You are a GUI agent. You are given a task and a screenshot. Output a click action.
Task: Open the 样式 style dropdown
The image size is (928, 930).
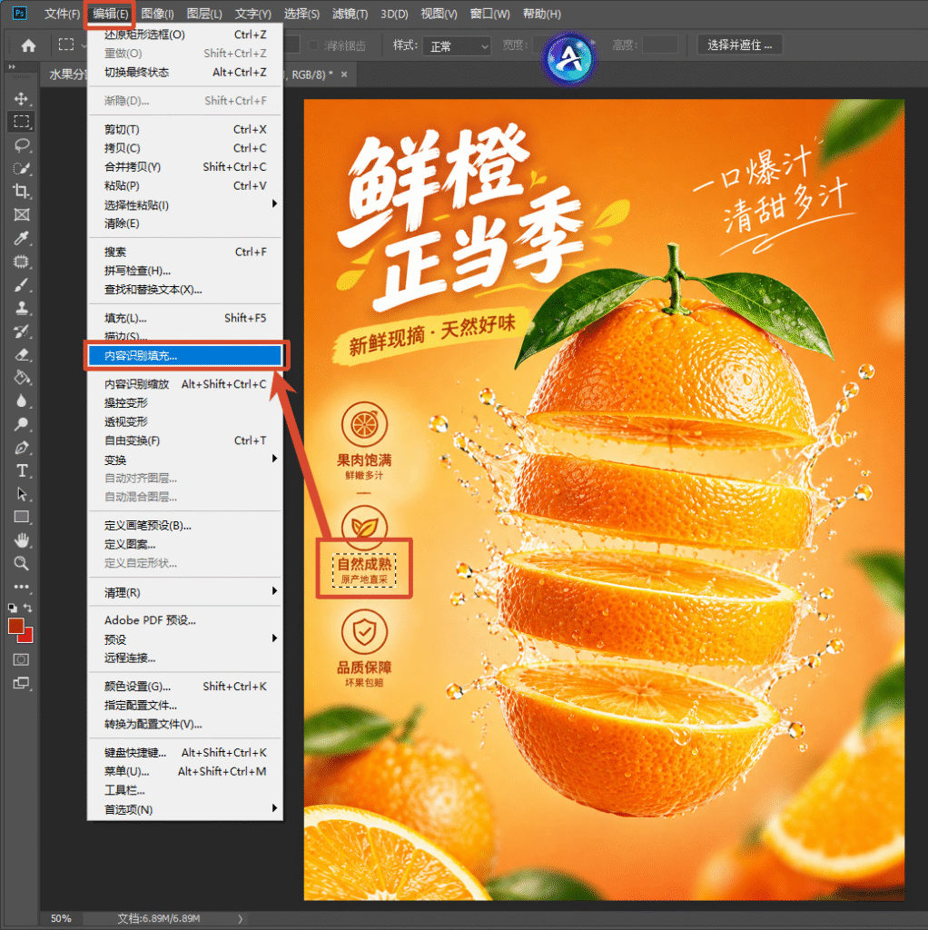(x=457, y=46)
